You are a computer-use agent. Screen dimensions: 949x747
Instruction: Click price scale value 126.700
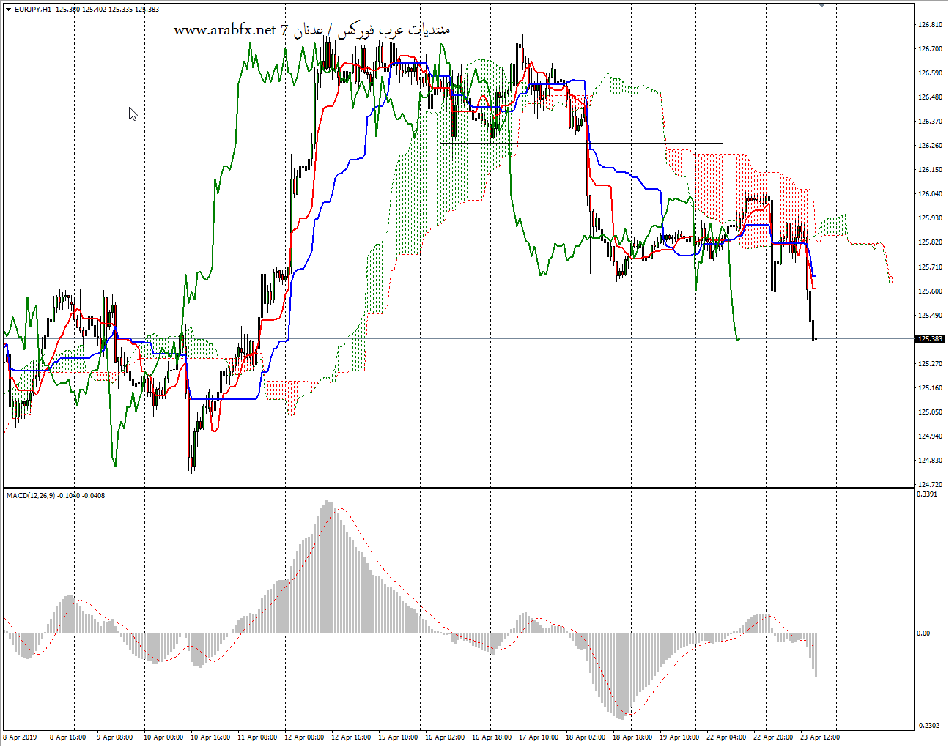coord(929,49)
